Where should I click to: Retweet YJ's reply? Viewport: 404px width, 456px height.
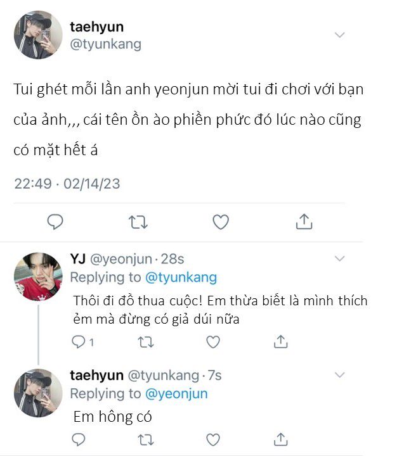tap(145, 342)
